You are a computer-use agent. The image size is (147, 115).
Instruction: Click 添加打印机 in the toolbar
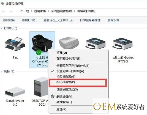tap(29, 20)
